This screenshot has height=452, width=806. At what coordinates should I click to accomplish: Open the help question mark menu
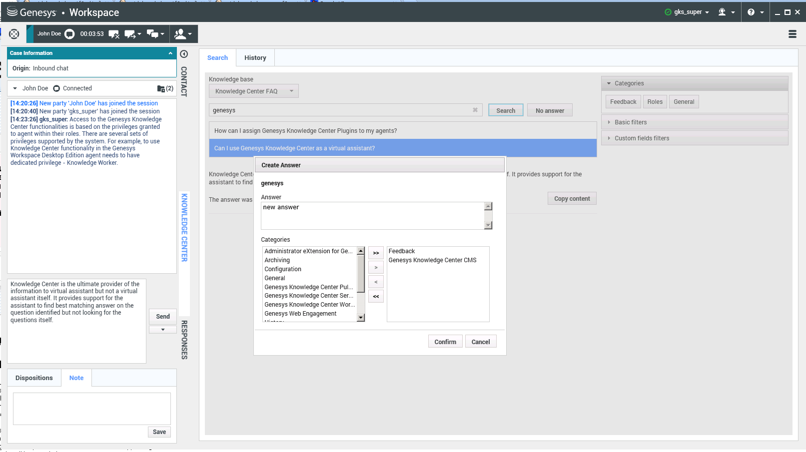tap(755, 12)
